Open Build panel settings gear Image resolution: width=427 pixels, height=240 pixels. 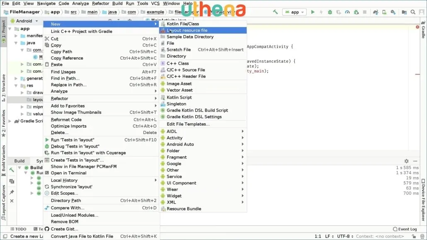(x=406, y=161)
